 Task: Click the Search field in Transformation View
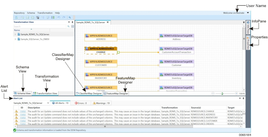coord(40,26)
